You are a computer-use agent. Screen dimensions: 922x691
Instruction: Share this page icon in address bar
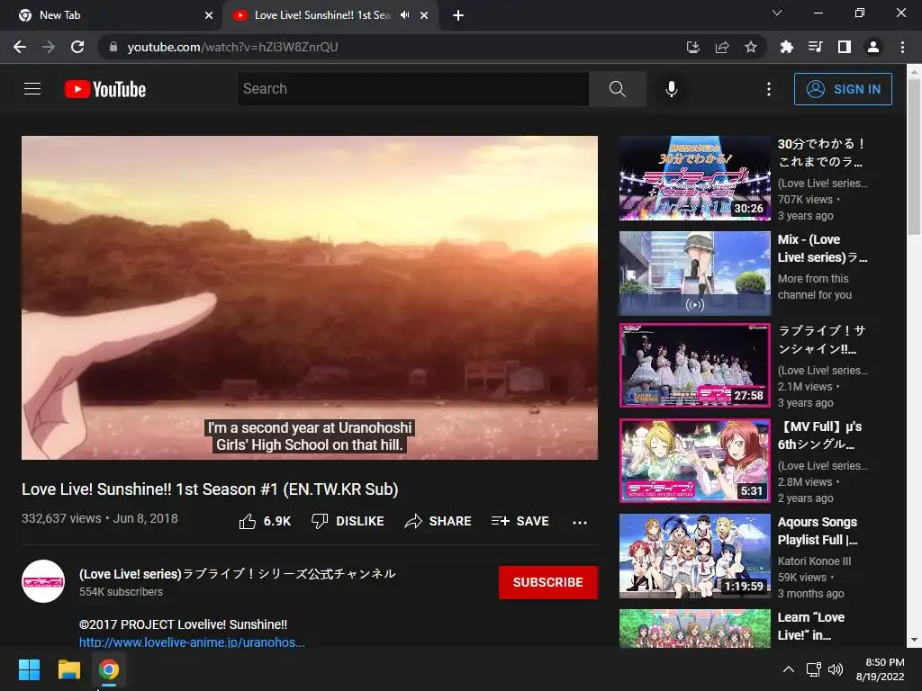point(722,47)
